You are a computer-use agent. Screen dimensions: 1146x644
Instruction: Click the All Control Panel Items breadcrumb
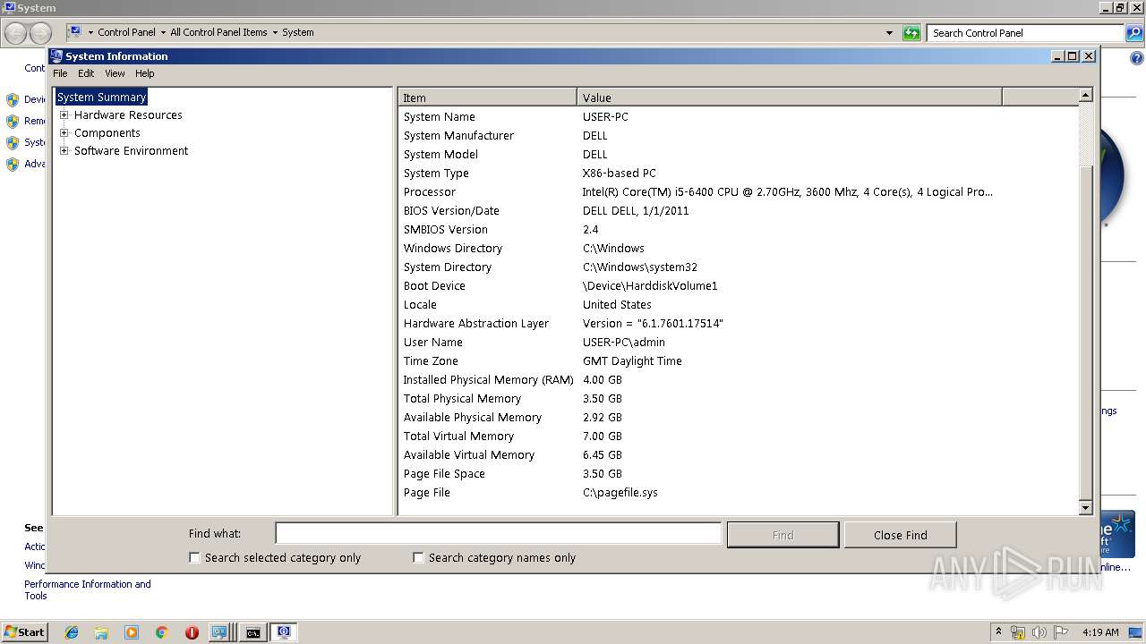[218, 32]
